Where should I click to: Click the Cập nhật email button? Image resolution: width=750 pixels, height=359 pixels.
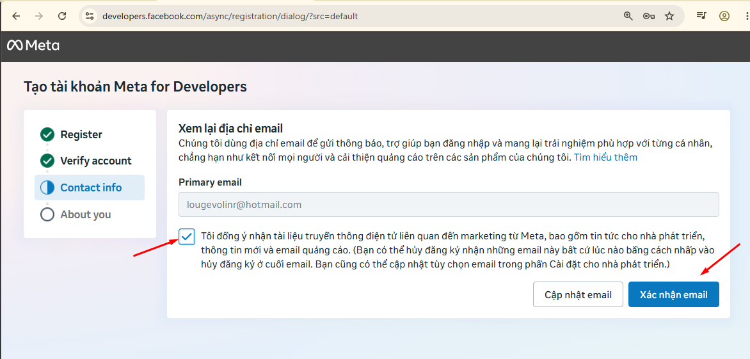pos(578,294)
